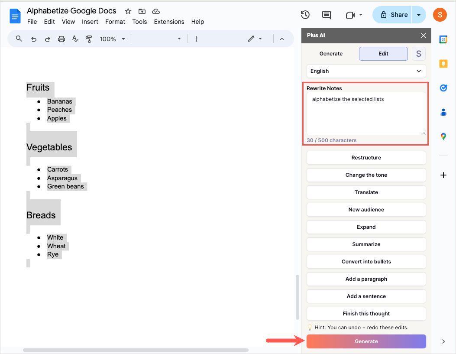Image resolution: width=456 pixels, height=354 pixels.
Task: Click the plus get add-ons icon
Action: tap(443, 175)
